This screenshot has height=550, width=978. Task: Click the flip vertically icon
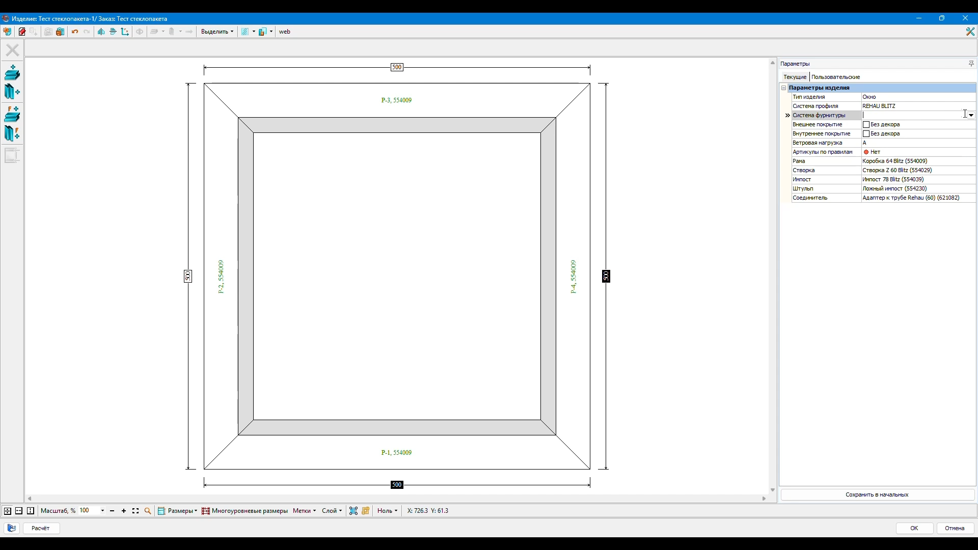click(113, 32)
